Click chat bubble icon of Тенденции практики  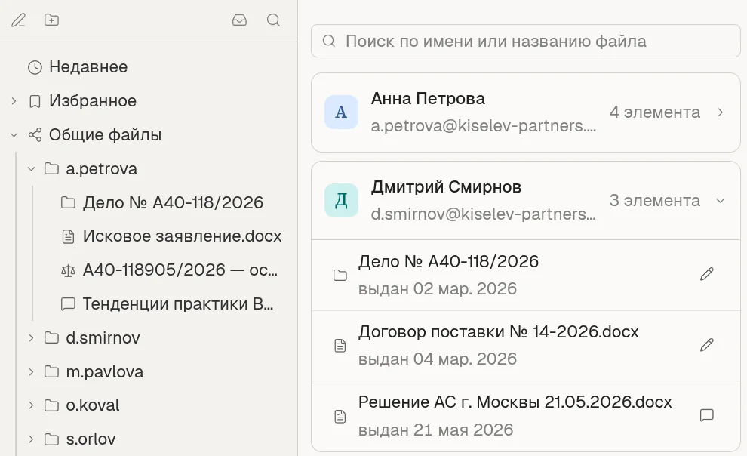point(68,304)
